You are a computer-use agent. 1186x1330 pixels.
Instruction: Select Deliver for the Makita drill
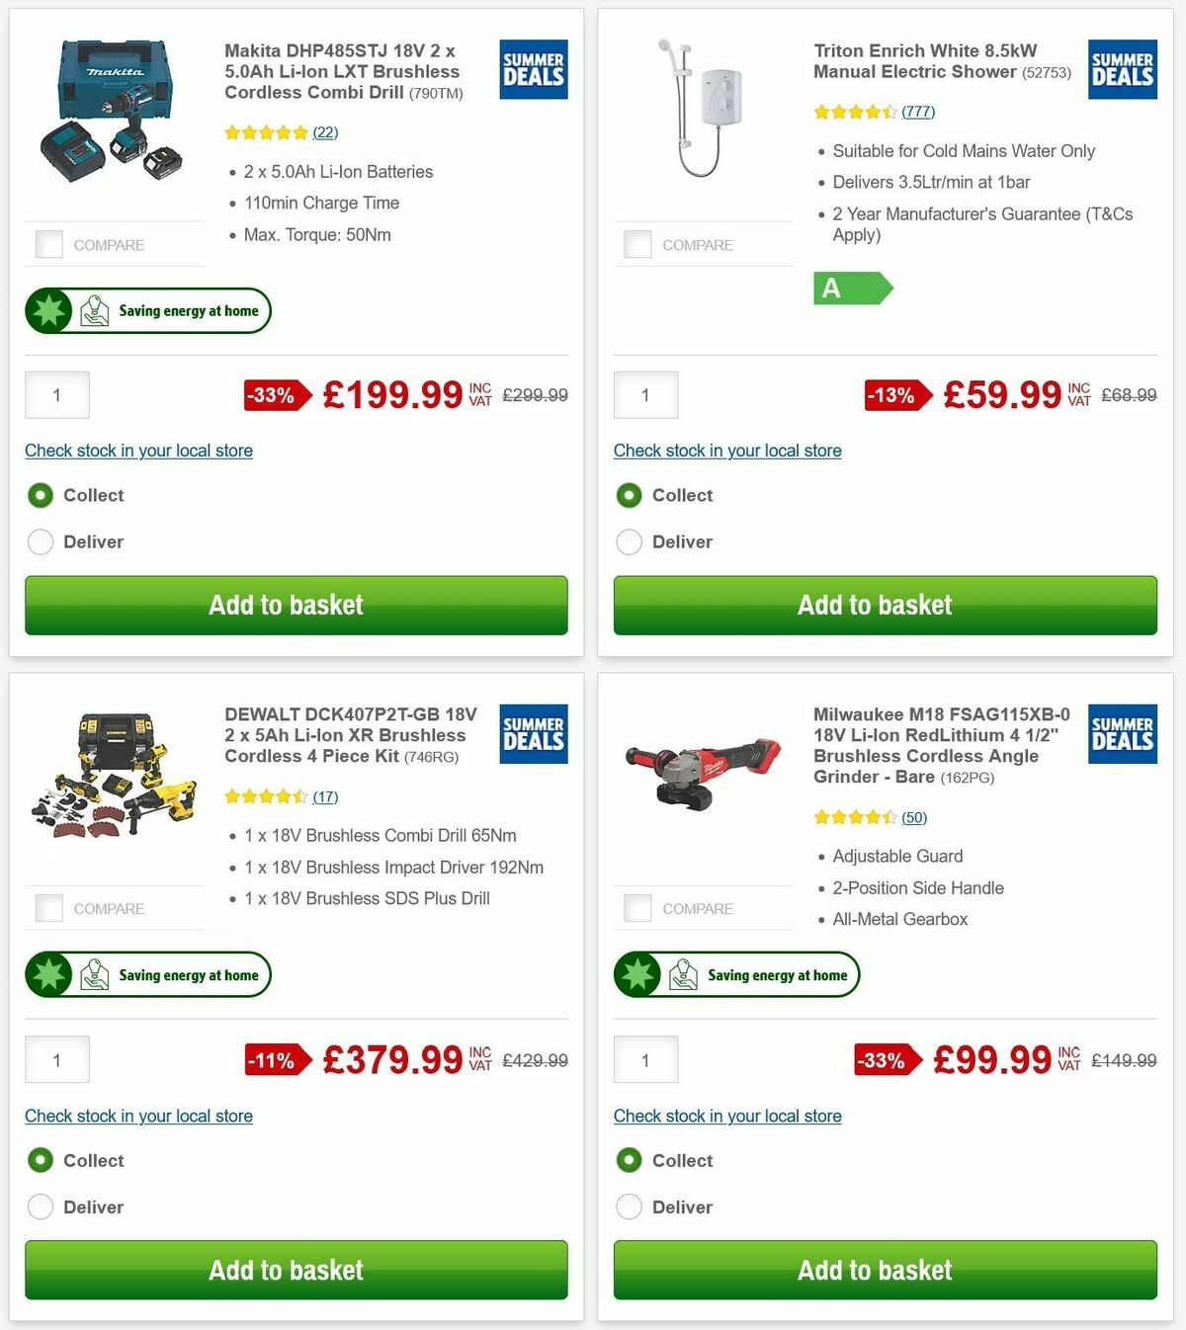[x=41, y=541]
